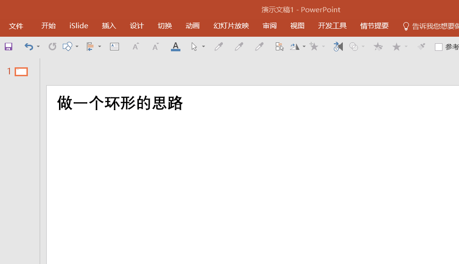This screenshot has width=459, height=264.
Task: Expand the Select arrow tool dropdown
Action: coord(204,47)
